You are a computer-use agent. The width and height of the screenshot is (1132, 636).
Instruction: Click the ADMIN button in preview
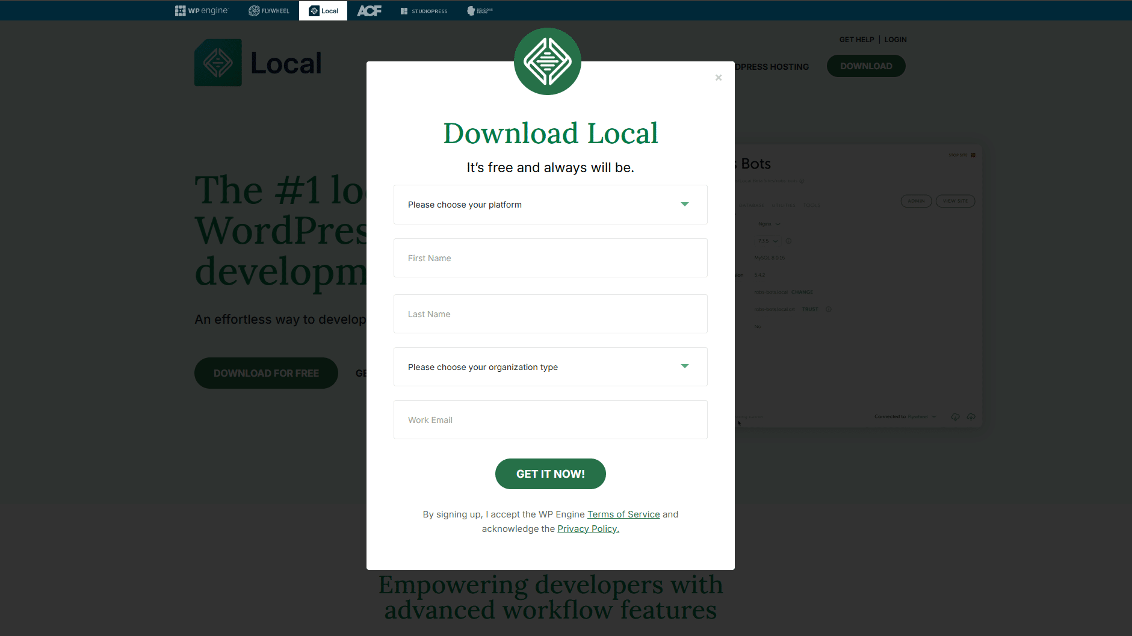coord(916,201)
